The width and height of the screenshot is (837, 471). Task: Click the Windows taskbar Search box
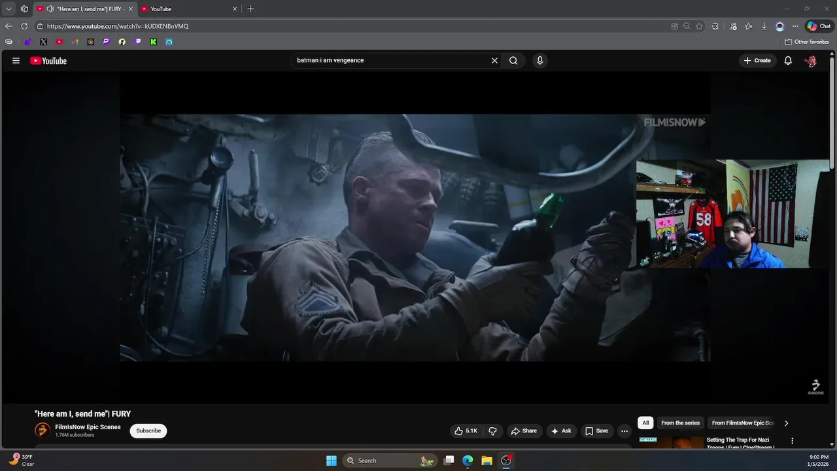tap(389, 461)
